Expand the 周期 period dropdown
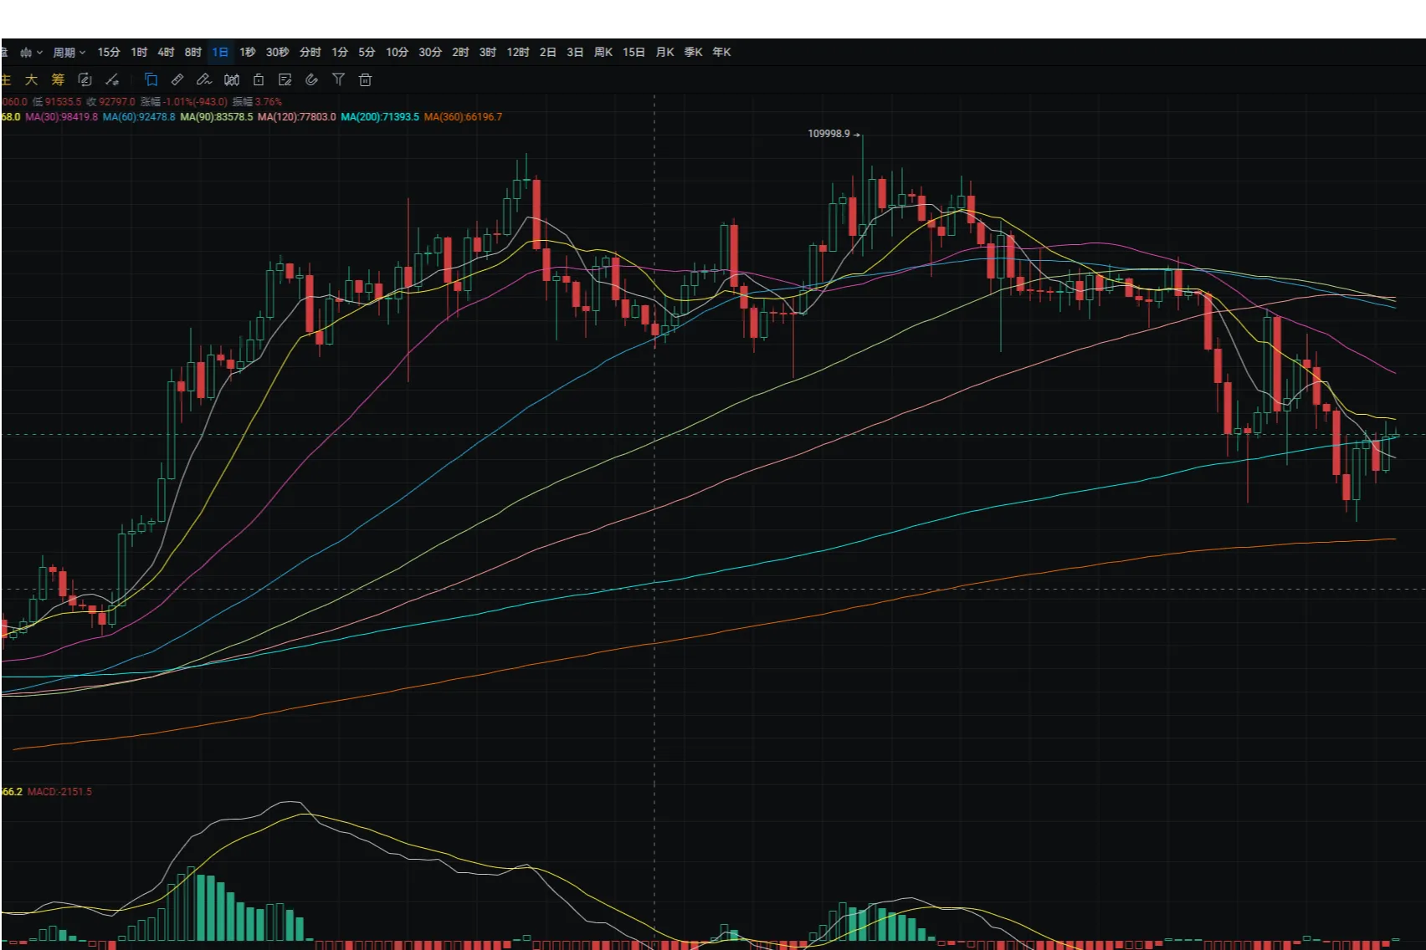 69,53
